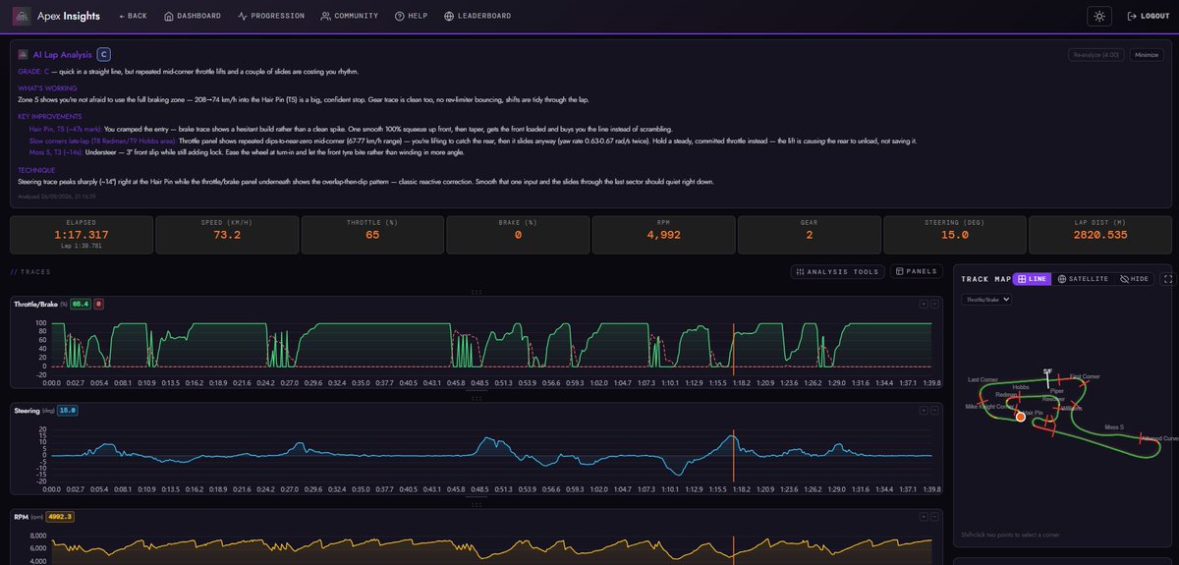Click the blue 15.0 steering value badge
This screenshot has width=1179, height=565.
tap(68, 410)
